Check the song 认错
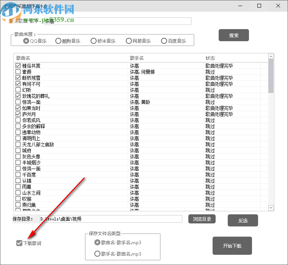This screenshot has height=265, width=288. [x=18, y=181]
